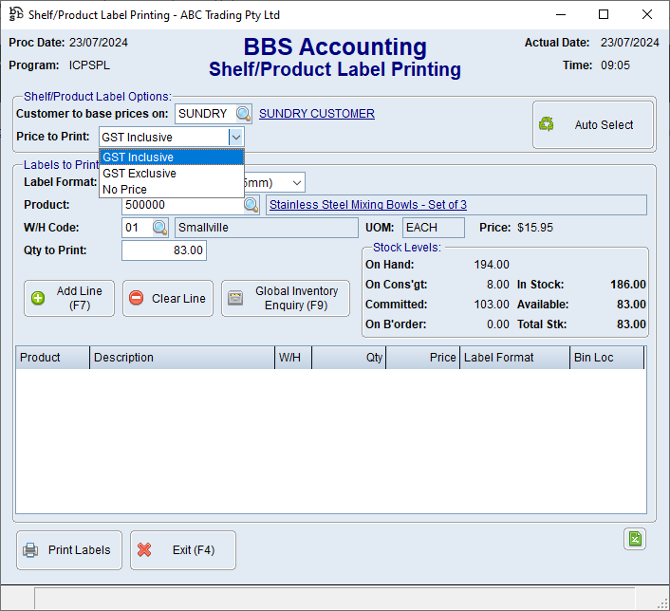Collapse the Price to Print dropdown arrow
The width and height of the screenshot is (670, 611).
(x=235, y=138)
